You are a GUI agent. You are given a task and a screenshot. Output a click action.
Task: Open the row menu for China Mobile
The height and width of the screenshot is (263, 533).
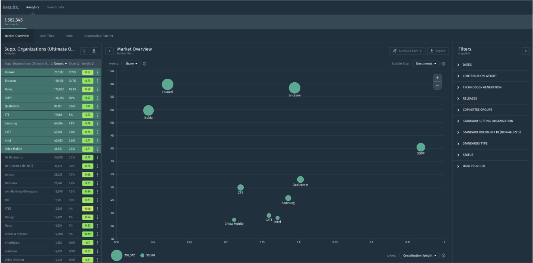(x=97, y=149)
